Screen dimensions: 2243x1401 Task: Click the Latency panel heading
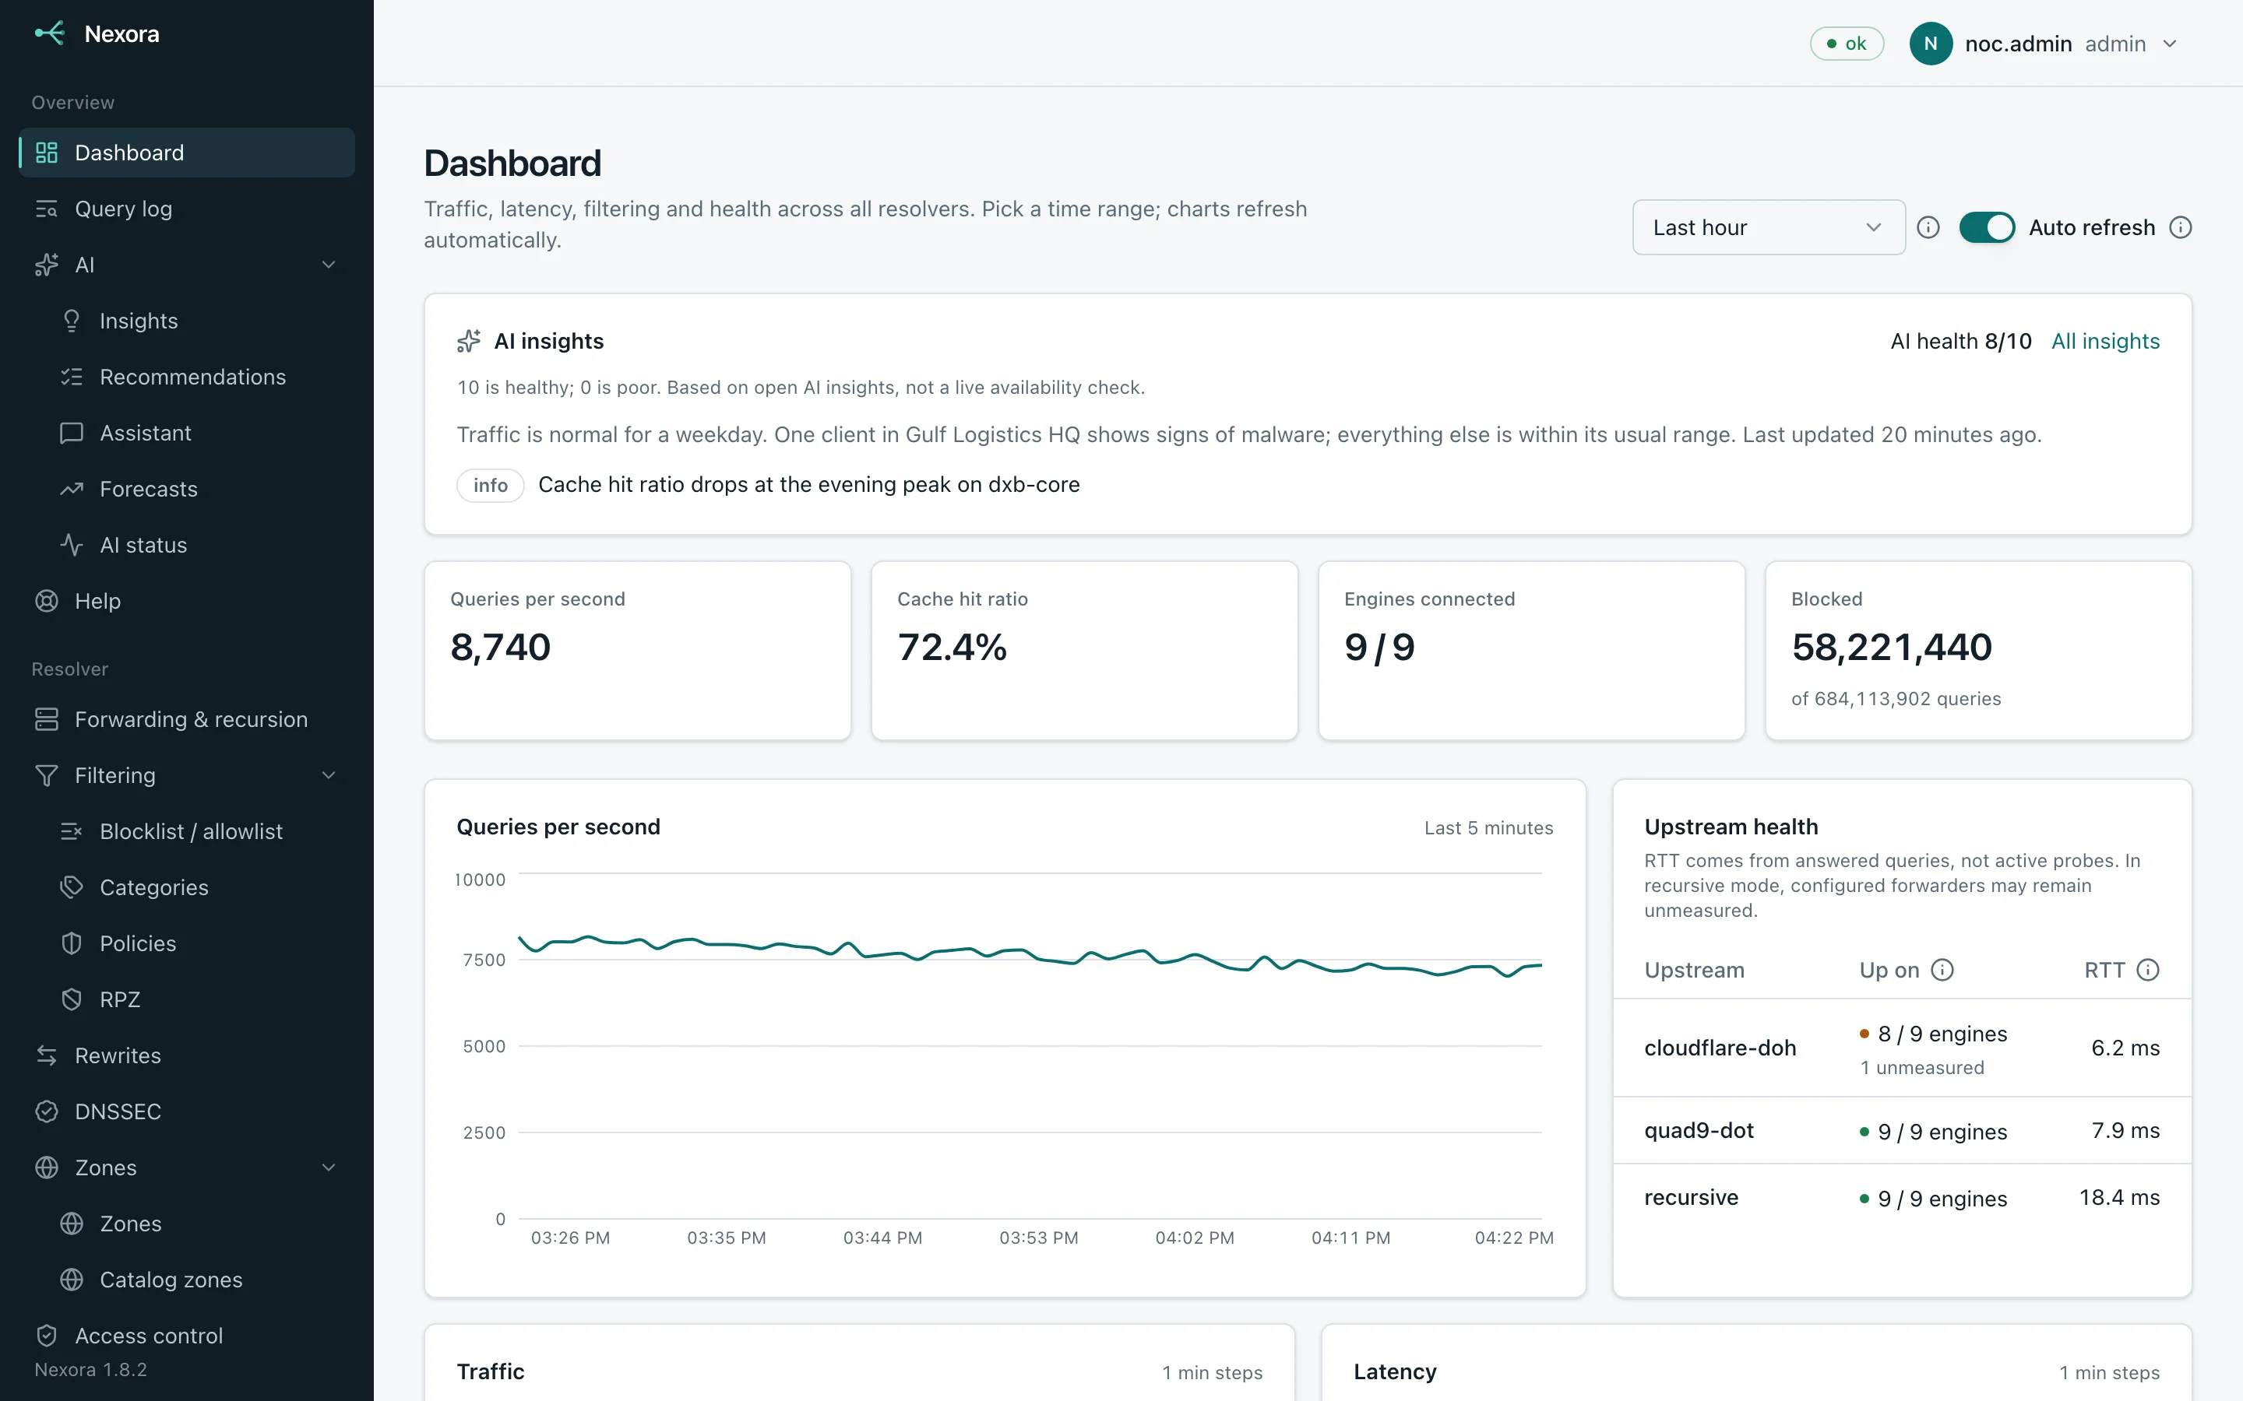pyautogui.click(x=1395, y=1372)
